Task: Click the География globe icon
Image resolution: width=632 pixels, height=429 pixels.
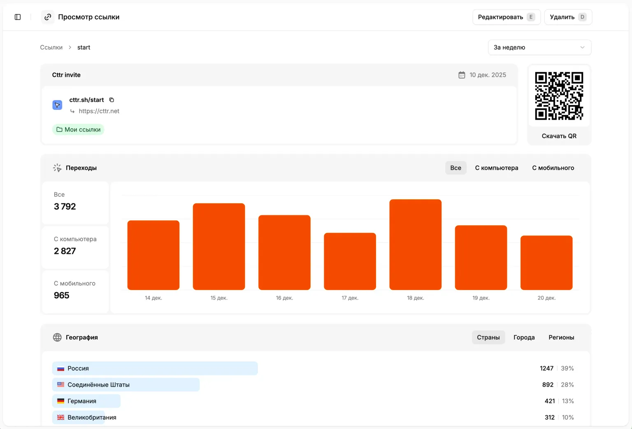Action: coord(57,337)
